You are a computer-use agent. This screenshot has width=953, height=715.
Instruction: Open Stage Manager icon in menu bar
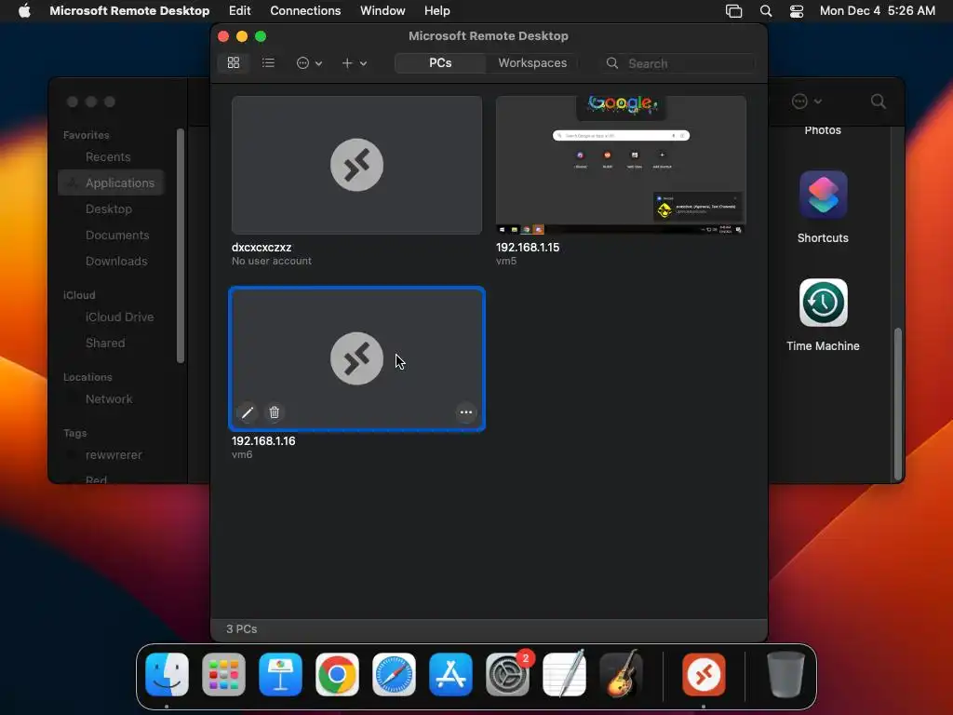point(733,11)
